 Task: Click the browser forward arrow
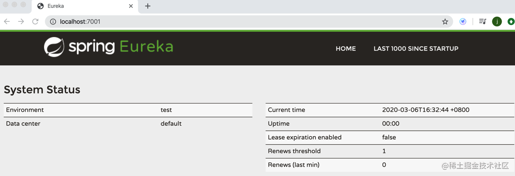click(21, 21)
